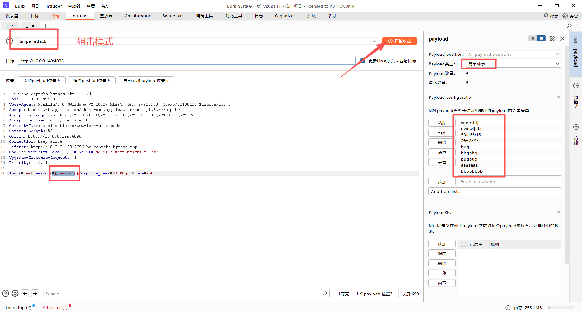582x312 pixels.
Task: Click 清空 clear list button
Action: click(442, 153)
